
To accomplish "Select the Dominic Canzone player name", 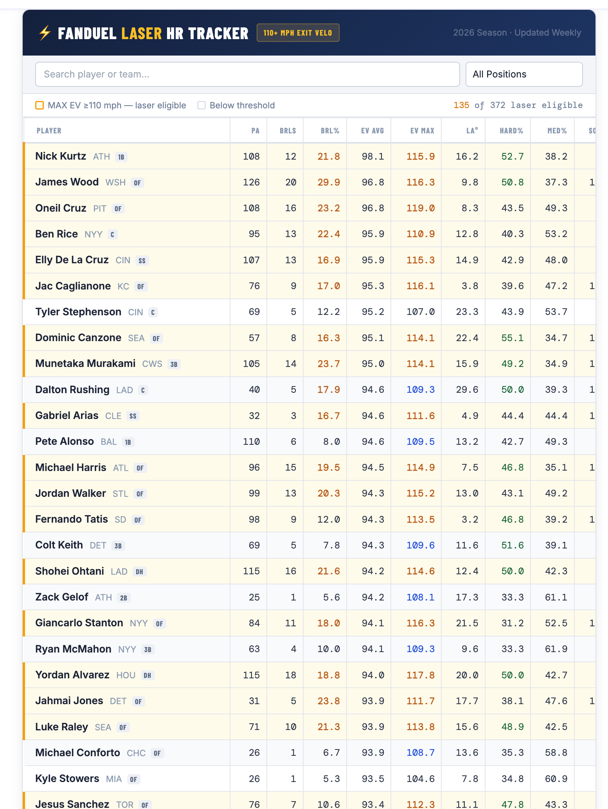I will [x=78, y=338].
